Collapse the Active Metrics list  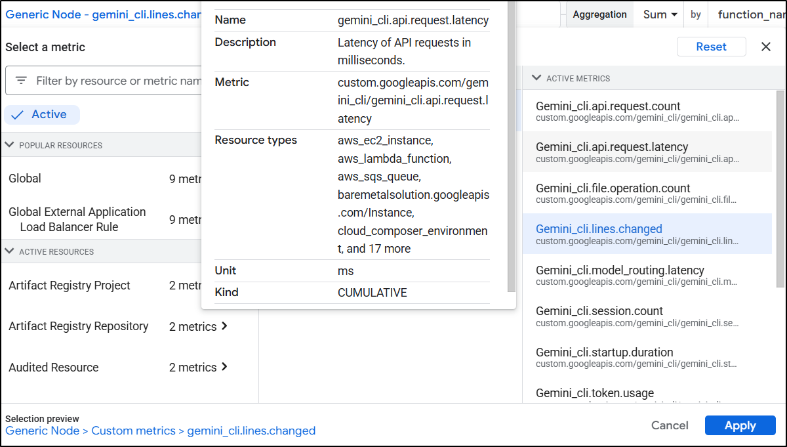click(x=536, y=78)
